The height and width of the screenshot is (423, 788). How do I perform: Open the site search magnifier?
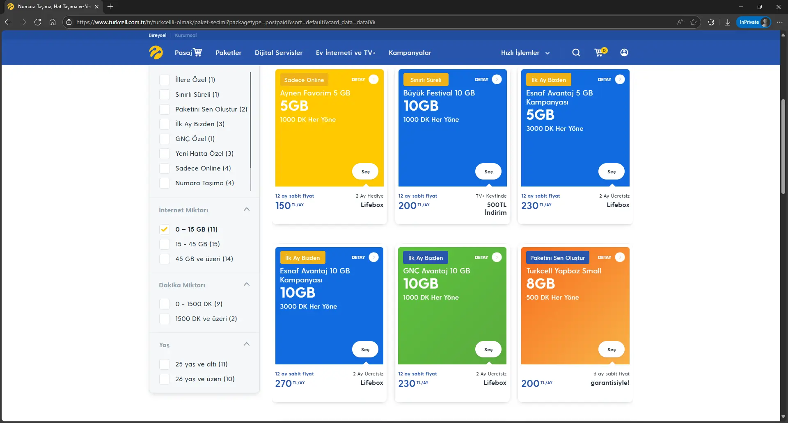click(576, 52)
